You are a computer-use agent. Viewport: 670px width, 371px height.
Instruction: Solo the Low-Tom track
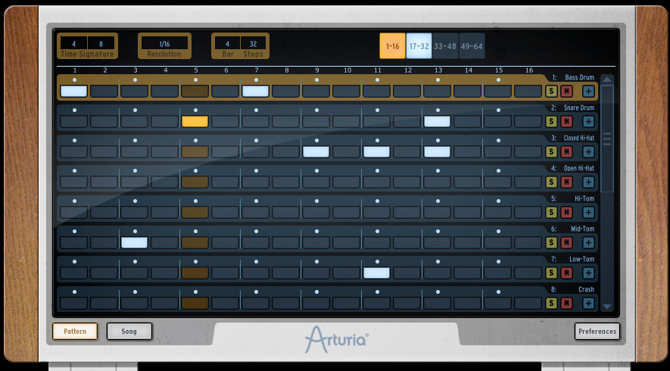[x=551, y=273]
